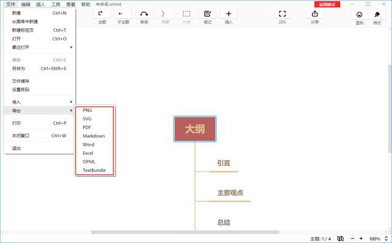Click the 分享 (Share) toolbar icon

(x=315, y=14)
